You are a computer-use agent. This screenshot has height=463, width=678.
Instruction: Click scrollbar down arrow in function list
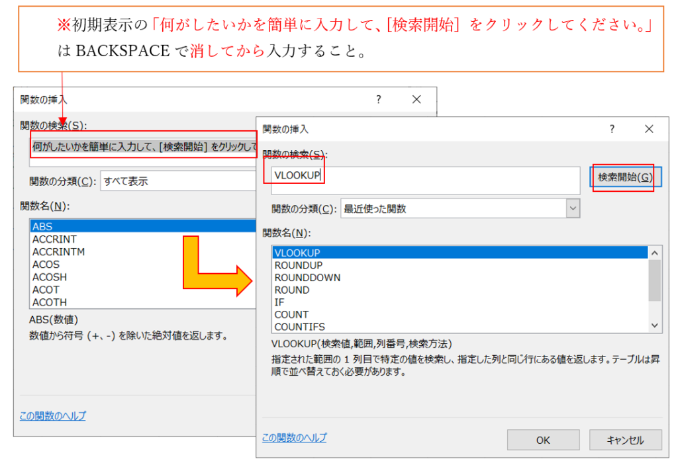click(x=655, y=325)
